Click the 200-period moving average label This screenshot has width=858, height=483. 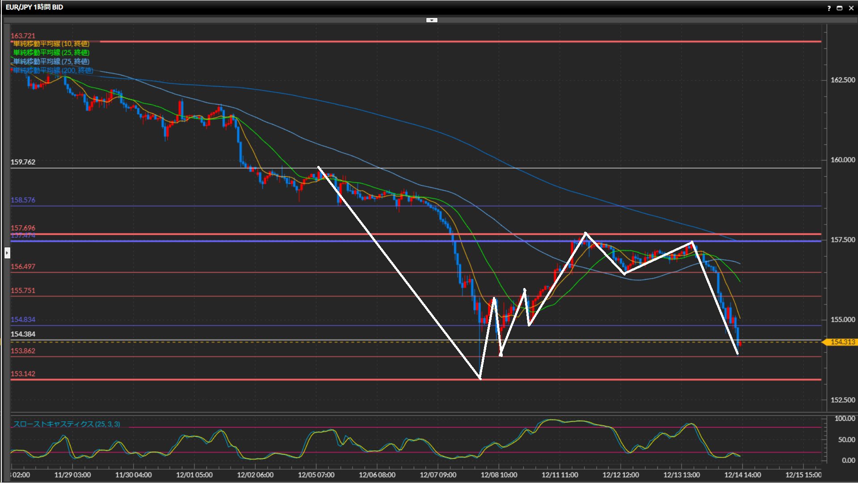[53, 71]
